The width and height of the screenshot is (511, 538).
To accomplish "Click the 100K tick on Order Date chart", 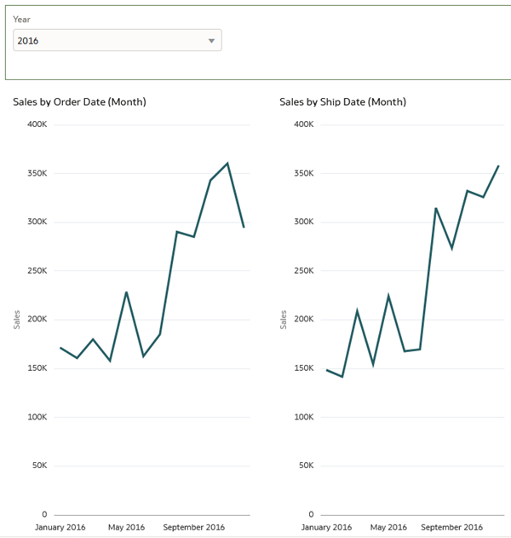I will (x=37, y=417).
